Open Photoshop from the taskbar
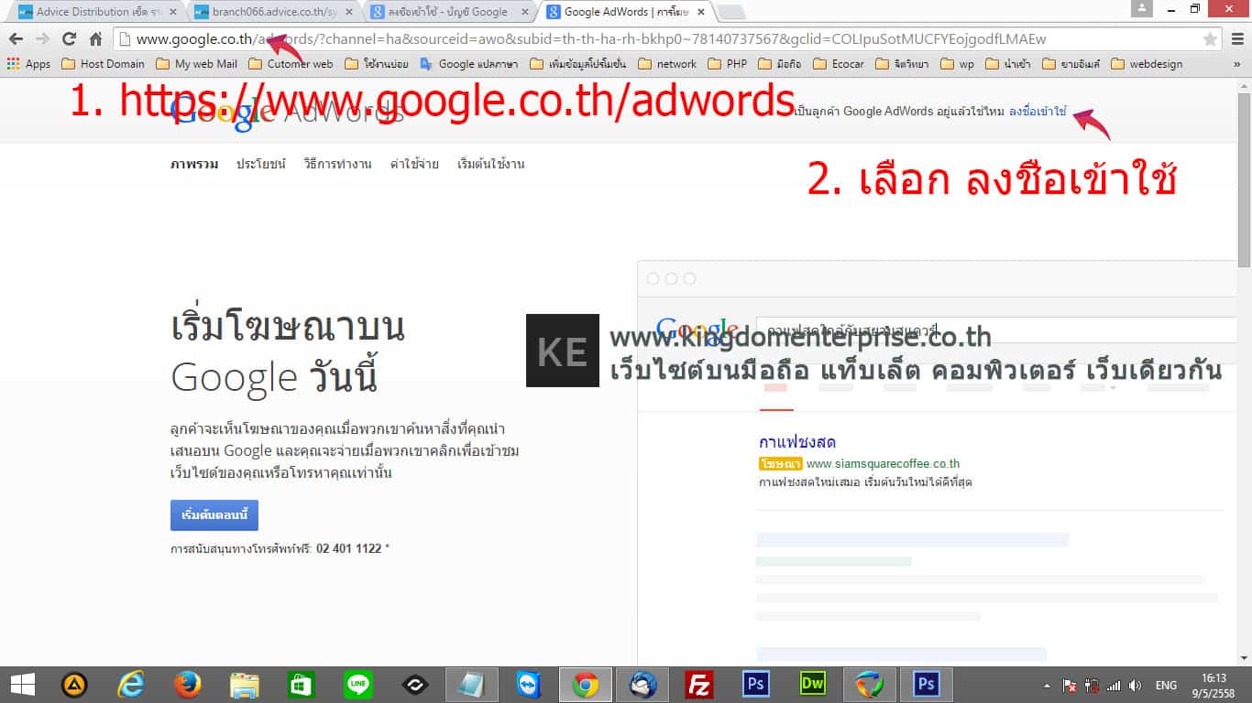 coord(755,684)
